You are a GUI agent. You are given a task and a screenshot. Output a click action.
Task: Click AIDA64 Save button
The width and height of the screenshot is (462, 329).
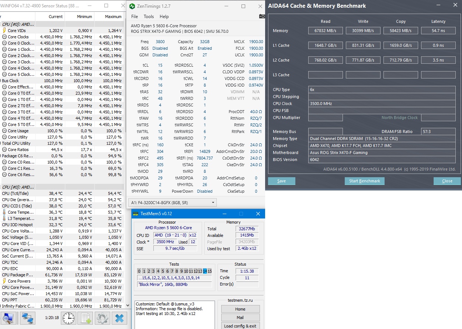point(282,181)
